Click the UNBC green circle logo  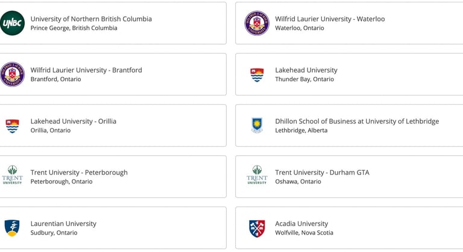12,23
